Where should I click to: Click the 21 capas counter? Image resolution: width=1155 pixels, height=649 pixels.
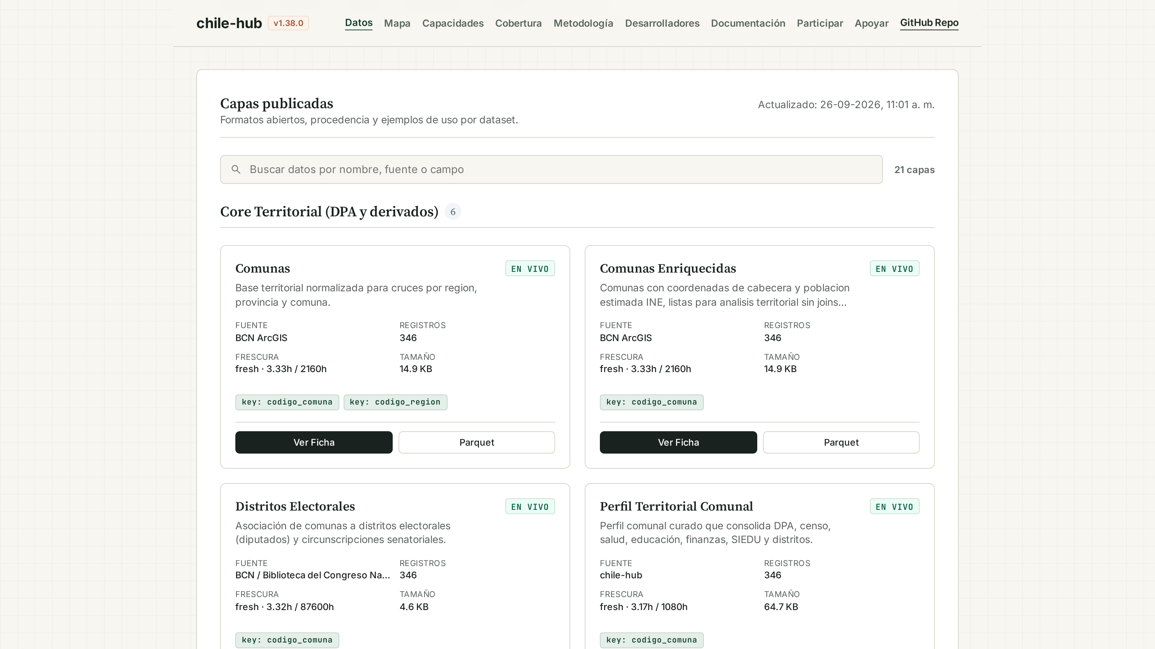[914, 170]
